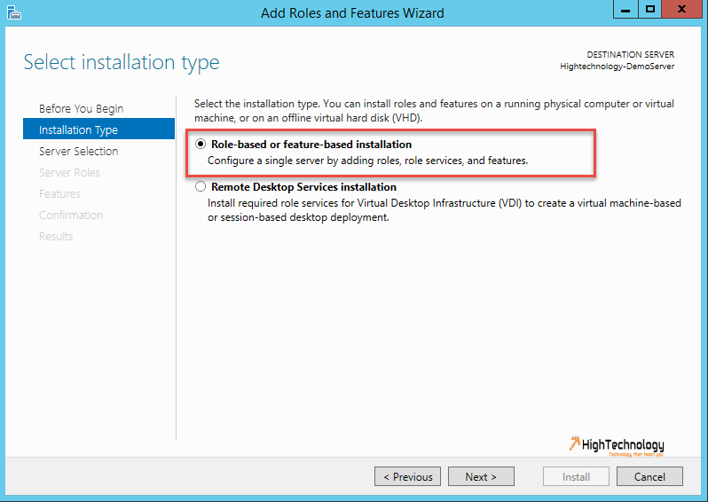Go to Before You Begin step

pyautogui.click(x=82, y=109)
